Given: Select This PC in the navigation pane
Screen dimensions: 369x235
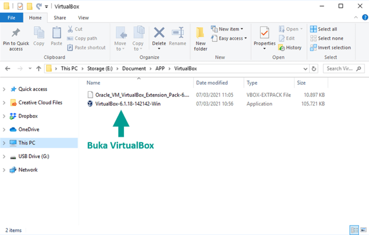Looking at the screenshot, I should pyautogui.click(x=39, y=143).
